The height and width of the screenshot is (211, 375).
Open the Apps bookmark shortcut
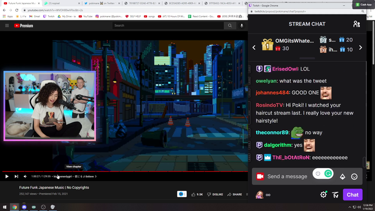(x=8, y=16)
